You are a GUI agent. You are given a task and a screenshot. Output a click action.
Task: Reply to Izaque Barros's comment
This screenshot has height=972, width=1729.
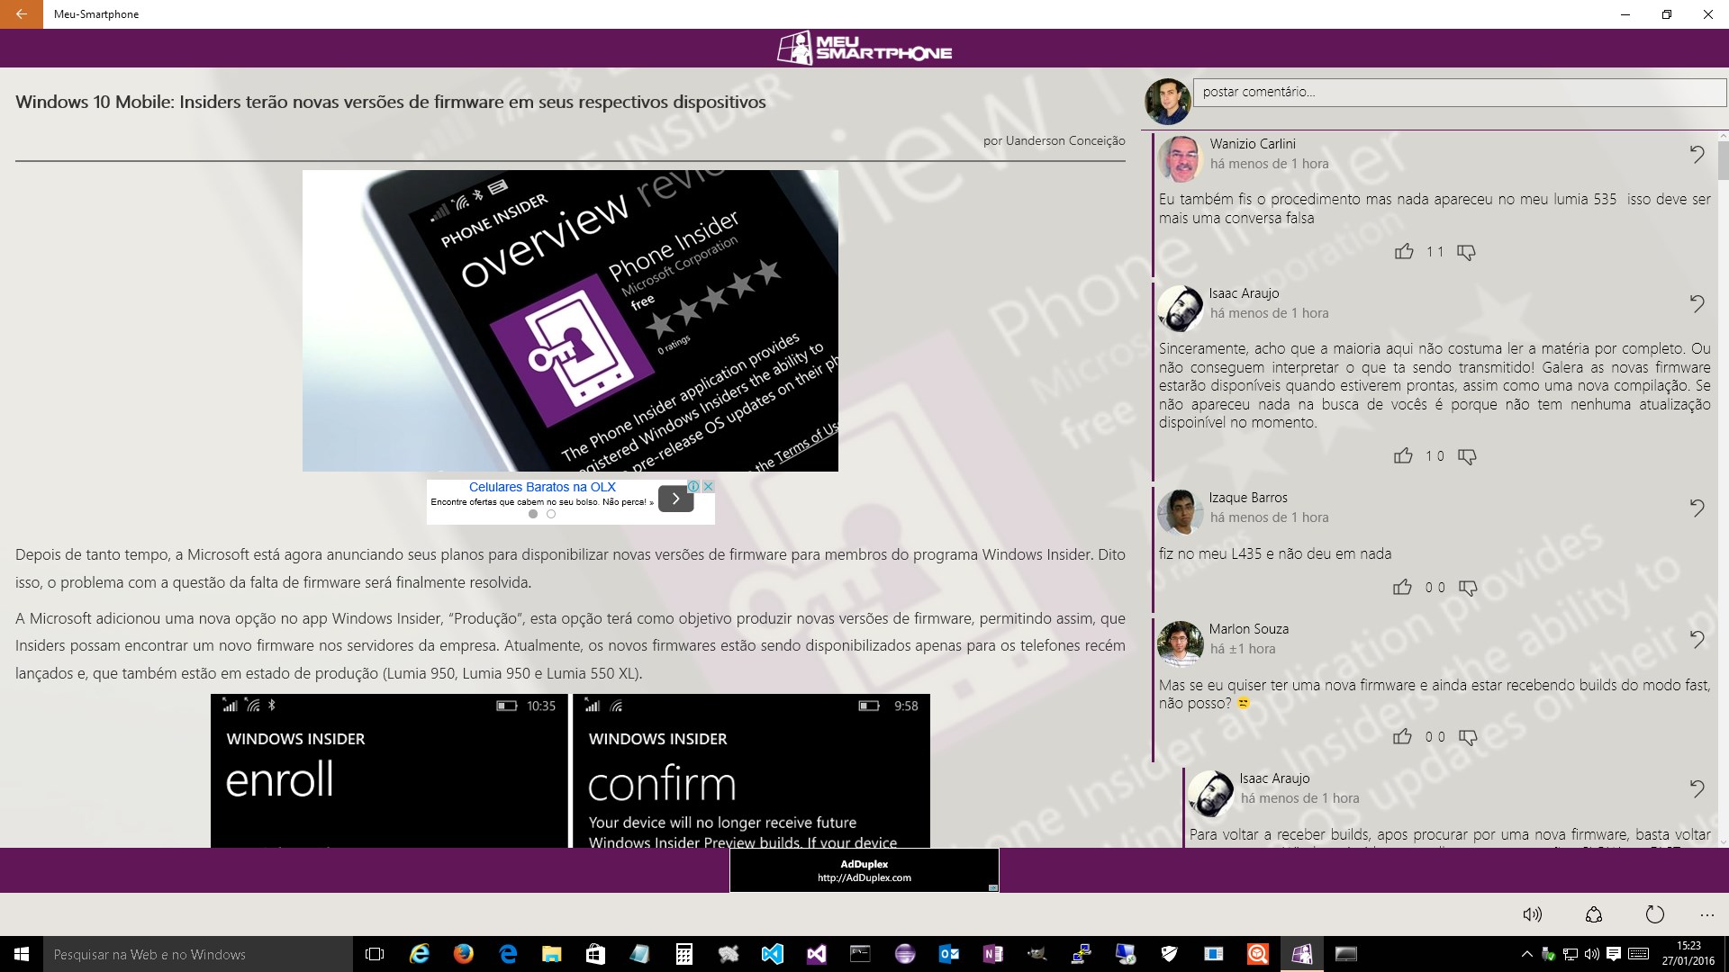pyautogui.click(x=1697, y=508)
